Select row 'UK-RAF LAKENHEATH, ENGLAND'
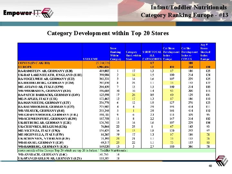This screenshot has width=232, height=174. click(x=117, y=75)
